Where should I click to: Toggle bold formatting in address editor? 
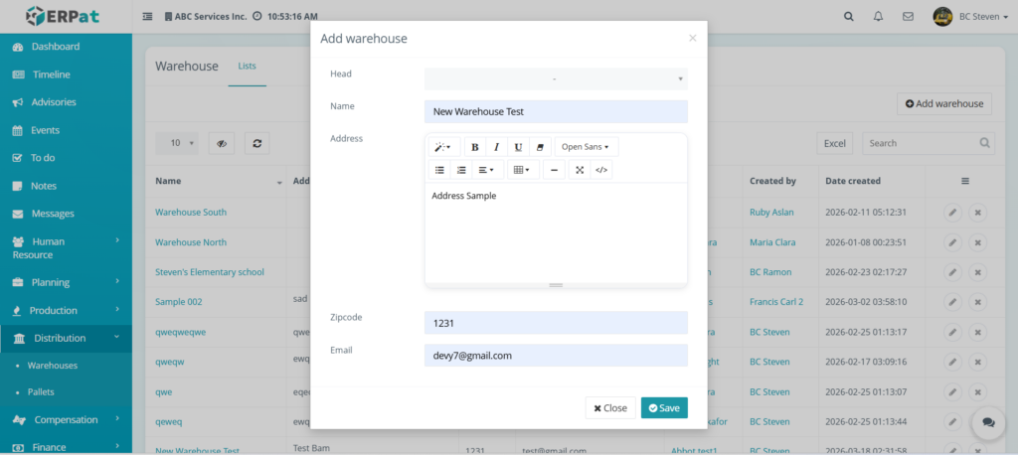[475, 147]
